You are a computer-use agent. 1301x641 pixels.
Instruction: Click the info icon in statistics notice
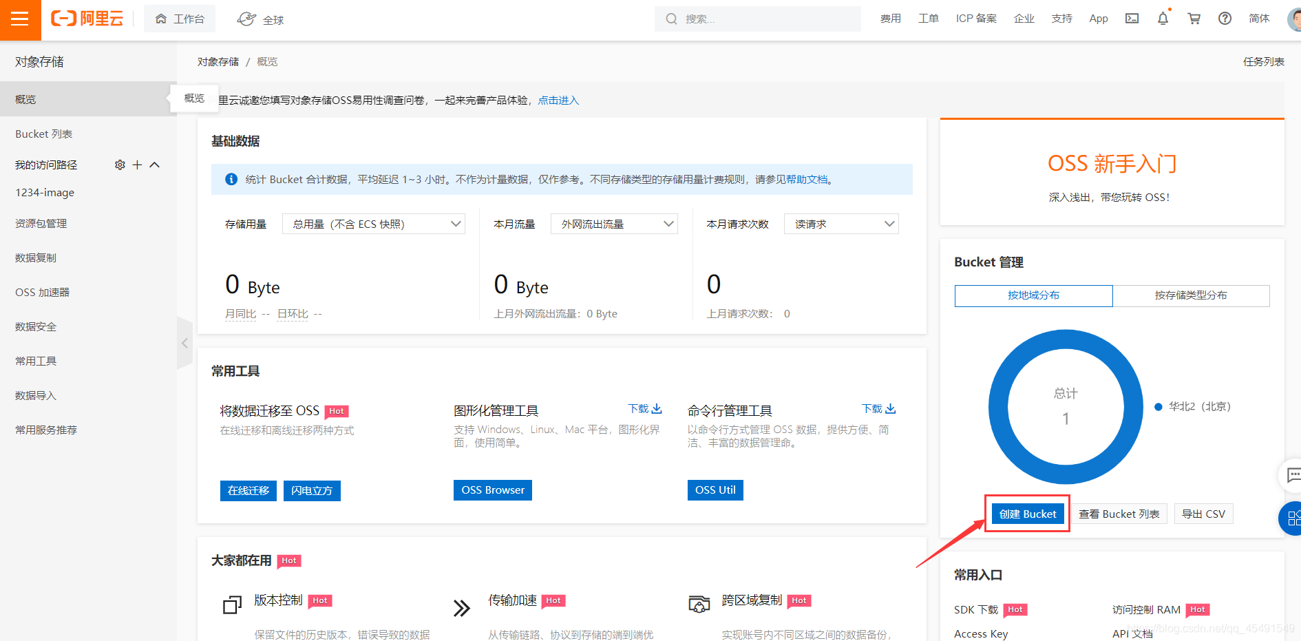tap(231, 179)
